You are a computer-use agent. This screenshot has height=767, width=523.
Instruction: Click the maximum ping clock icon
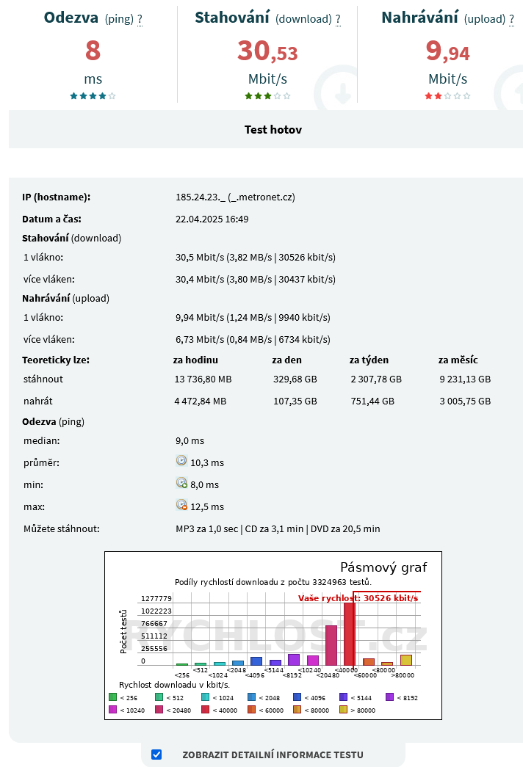[x=181, y=505]
